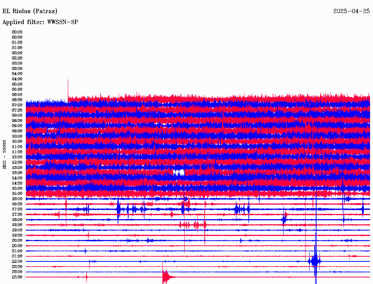Click the 10:30 time label
Image resolution: width=373 pixels, height=284 pixels.
[17, 142]
